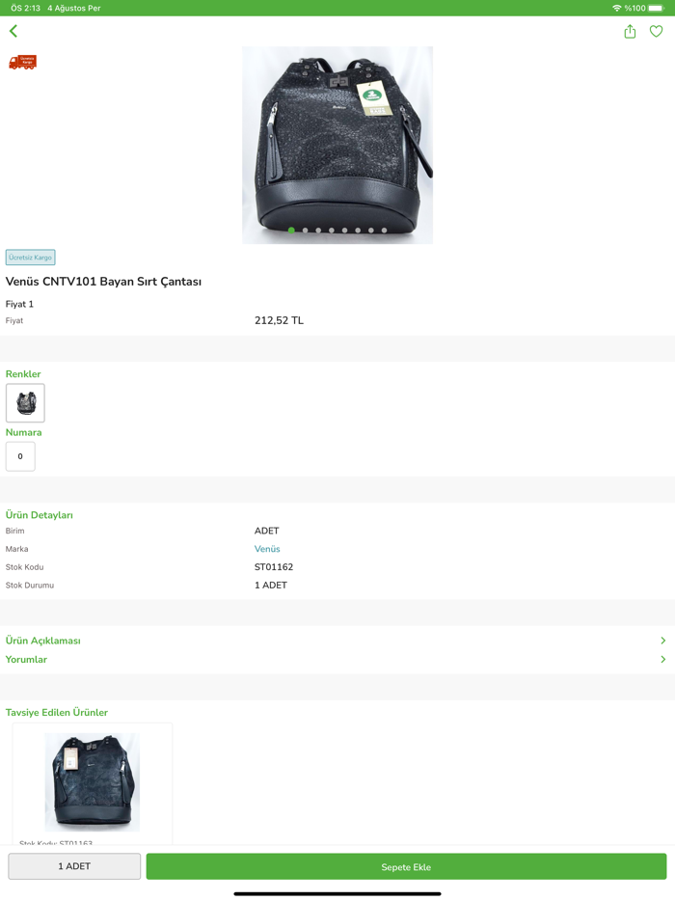Screen dimensions: 675x901
Task: Tap the Ücretsiz Kargo badge
Action: (31, 258)
